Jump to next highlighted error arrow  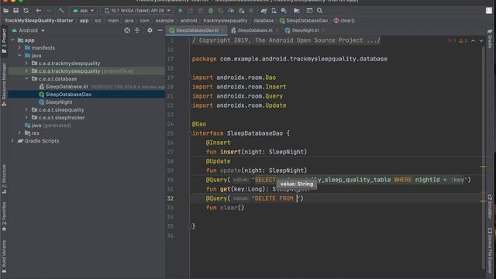481,41
